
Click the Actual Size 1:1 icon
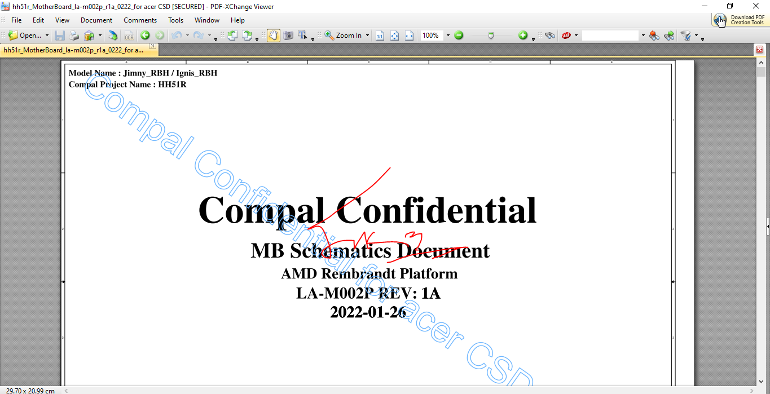tap(380, 36)
